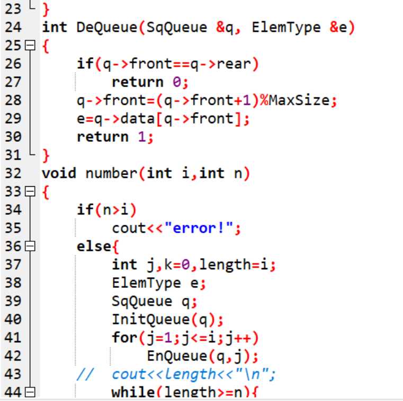Click the '&e' parameter on line 24
403x401 pixels.
click(338, 28)
